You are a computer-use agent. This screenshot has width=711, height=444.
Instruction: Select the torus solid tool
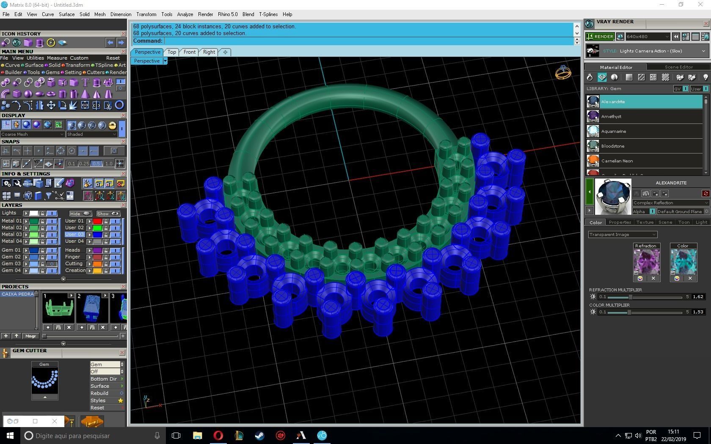pyautogui.click(x=51, y=94)
